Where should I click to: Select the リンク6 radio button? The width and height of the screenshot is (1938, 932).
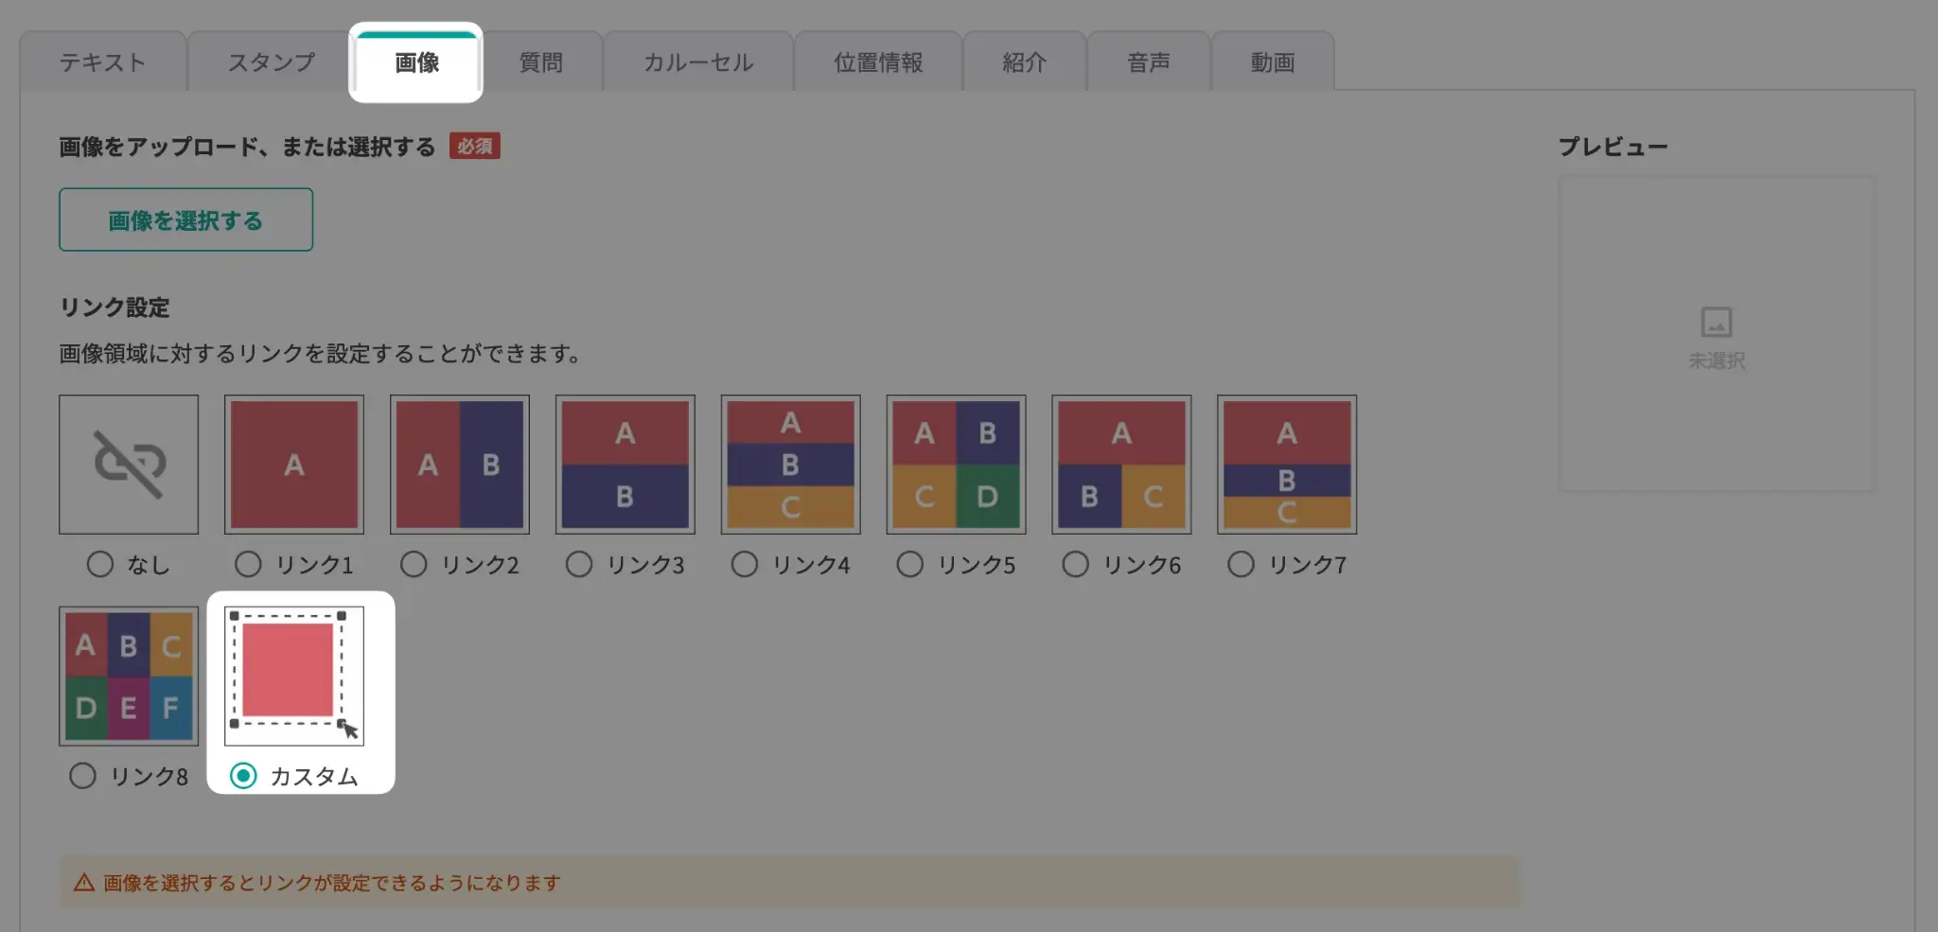pos(1075,565)
